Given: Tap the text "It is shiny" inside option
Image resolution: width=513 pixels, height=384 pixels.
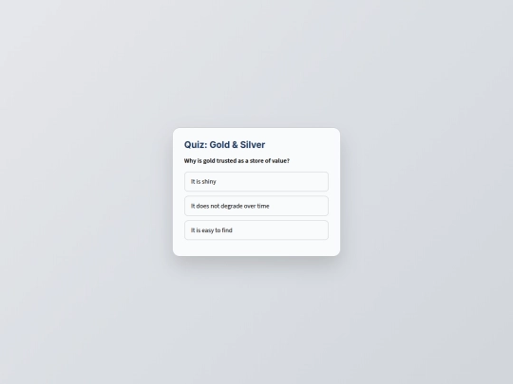Looking at the screenshot, I should 203,181.
